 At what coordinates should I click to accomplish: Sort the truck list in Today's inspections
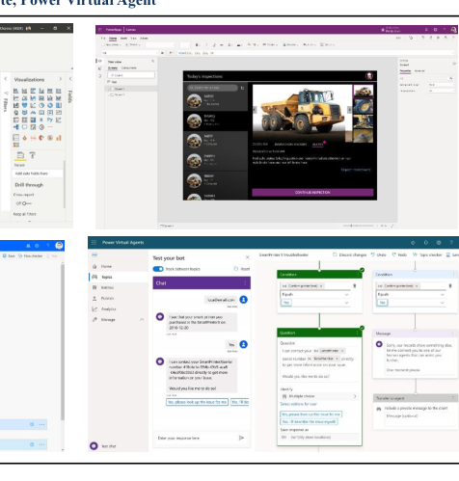coord(242,88)
